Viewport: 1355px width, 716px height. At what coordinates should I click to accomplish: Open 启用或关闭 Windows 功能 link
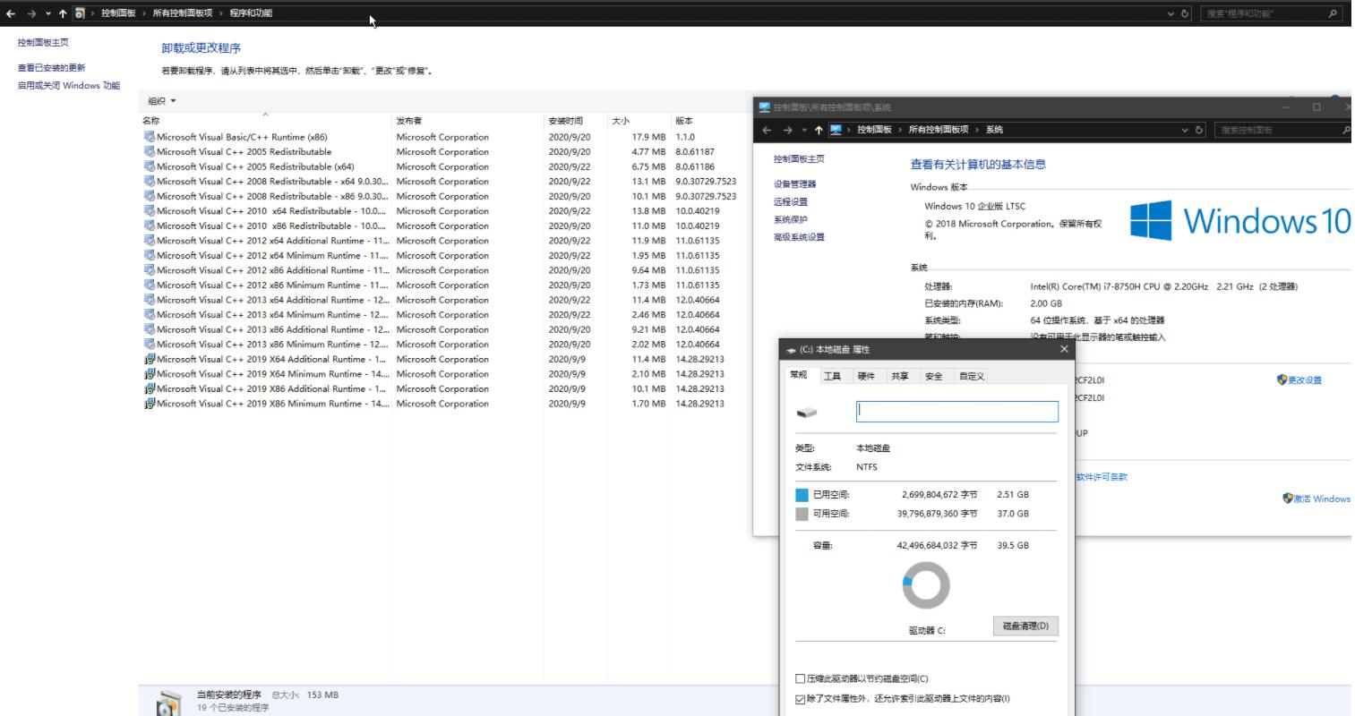click(x=69, y=86)
